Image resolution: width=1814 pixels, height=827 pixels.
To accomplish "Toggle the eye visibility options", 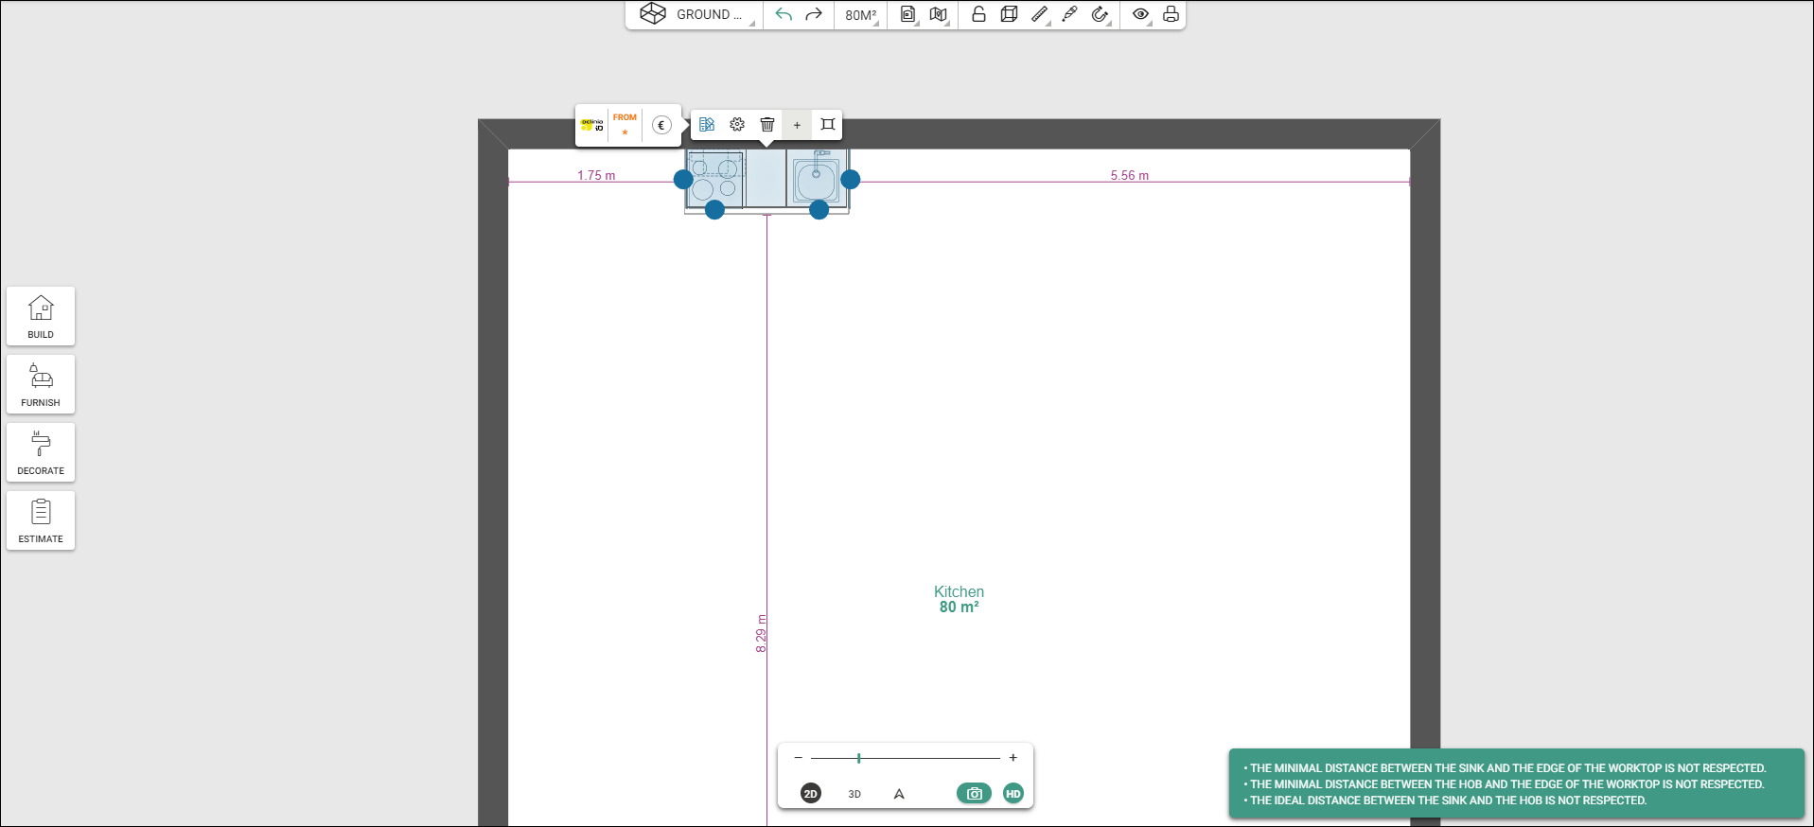I will pos(1141,14).
